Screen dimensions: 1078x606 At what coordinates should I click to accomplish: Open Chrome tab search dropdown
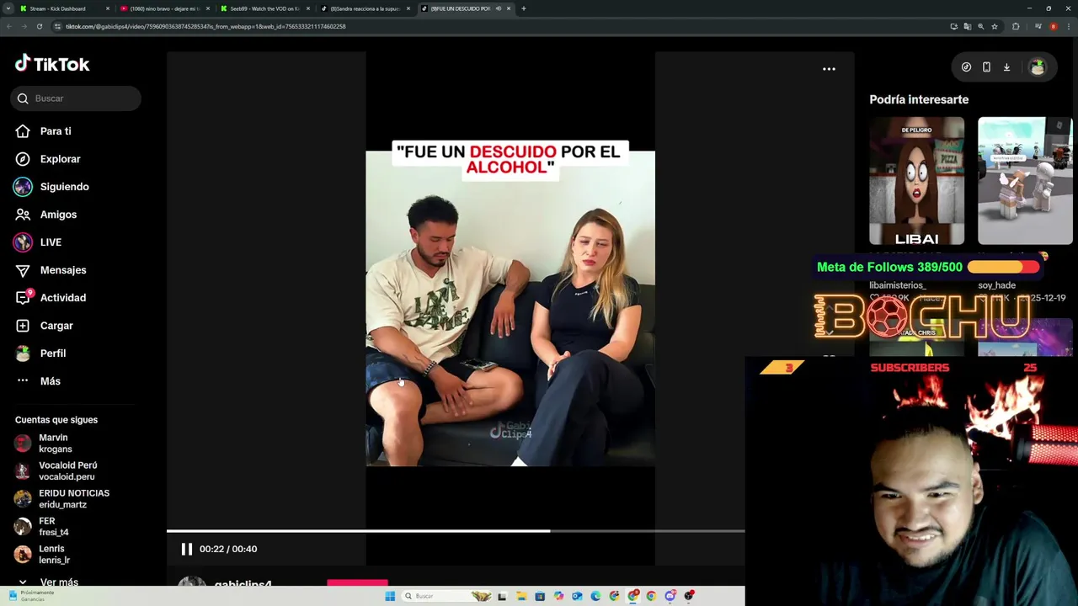(x=8, y=8)
